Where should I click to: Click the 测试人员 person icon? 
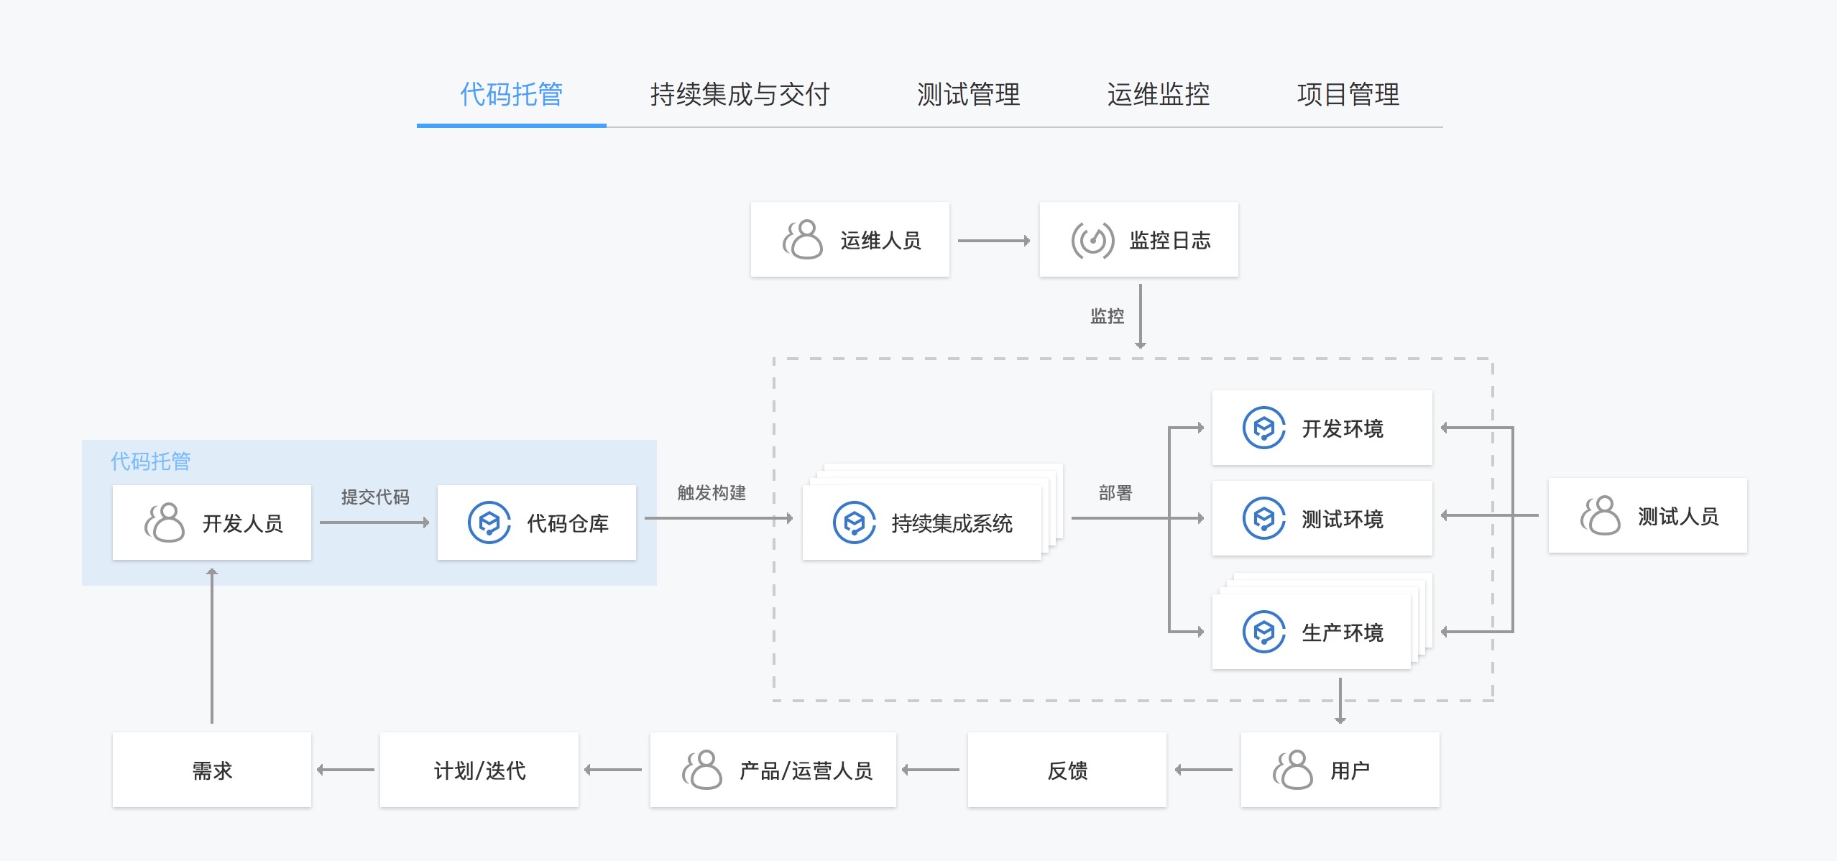[x=1601, y=515]
